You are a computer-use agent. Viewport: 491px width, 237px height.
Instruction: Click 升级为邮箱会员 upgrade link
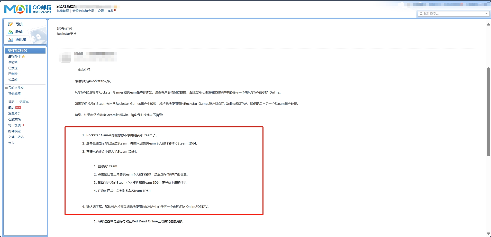[x=83, y=11]
